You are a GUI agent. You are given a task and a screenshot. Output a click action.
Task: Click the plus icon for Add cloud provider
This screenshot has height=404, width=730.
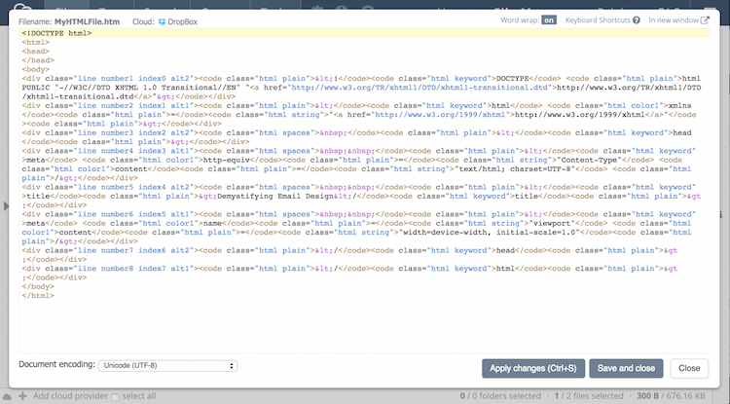click(23, 396)
